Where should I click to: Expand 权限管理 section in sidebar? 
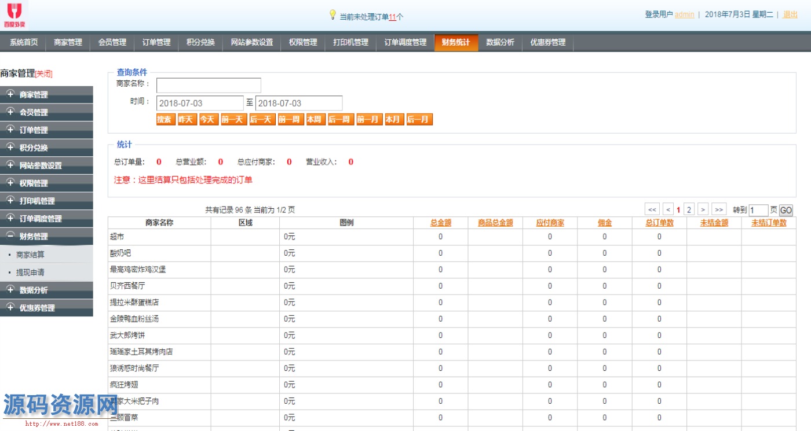coord(46,183)
